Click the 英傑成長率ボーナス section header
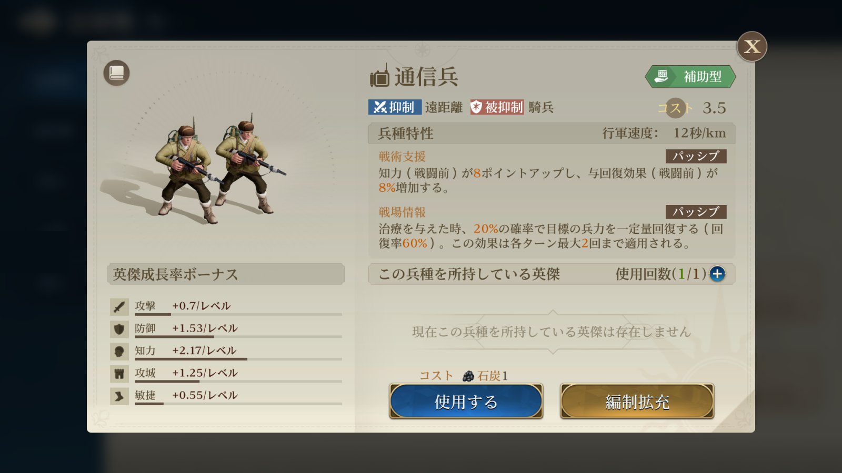This screenshot has width=842, height=473. (x=226, y=274)
